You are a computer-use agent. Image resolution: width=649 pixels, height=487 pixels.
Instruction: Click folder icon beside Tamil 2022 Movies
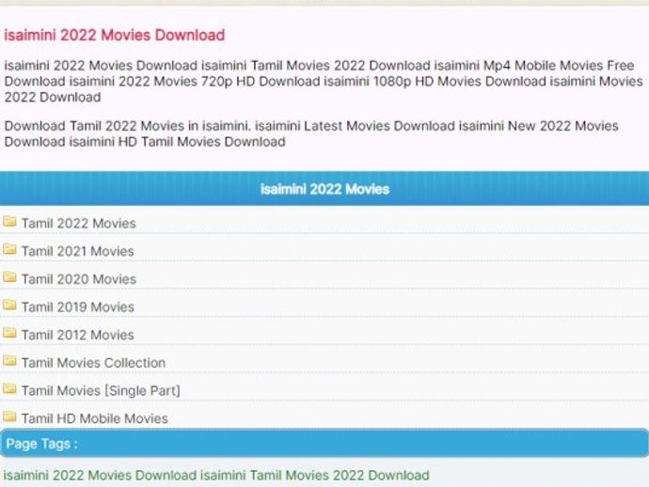(9, 222)
